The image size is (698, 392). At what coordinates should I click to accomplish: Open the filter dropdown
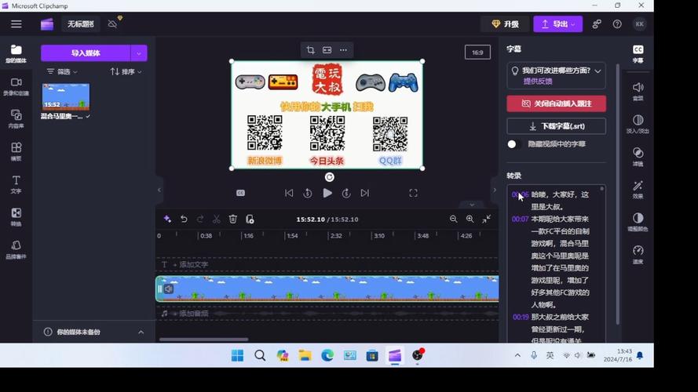click(62, 71)
